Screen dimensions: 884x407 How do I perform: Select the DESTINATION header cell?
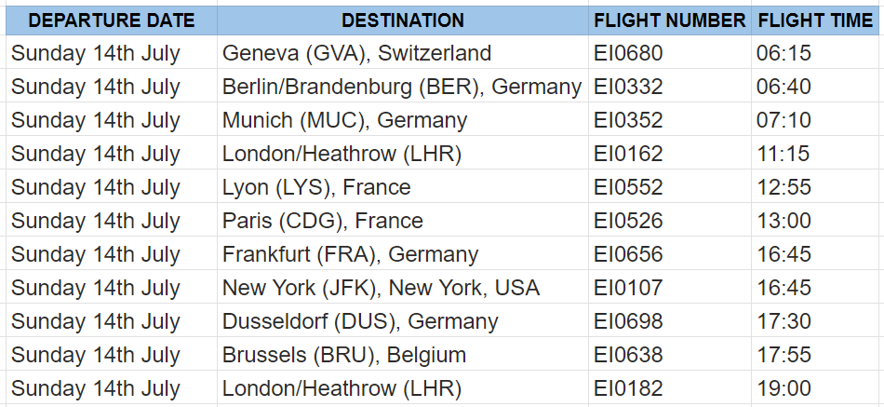[x=403, y=20]
